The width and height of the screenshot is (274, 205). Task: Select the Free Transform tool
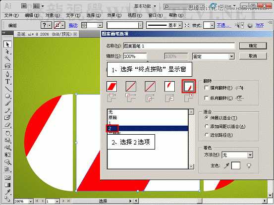[7, 155]
